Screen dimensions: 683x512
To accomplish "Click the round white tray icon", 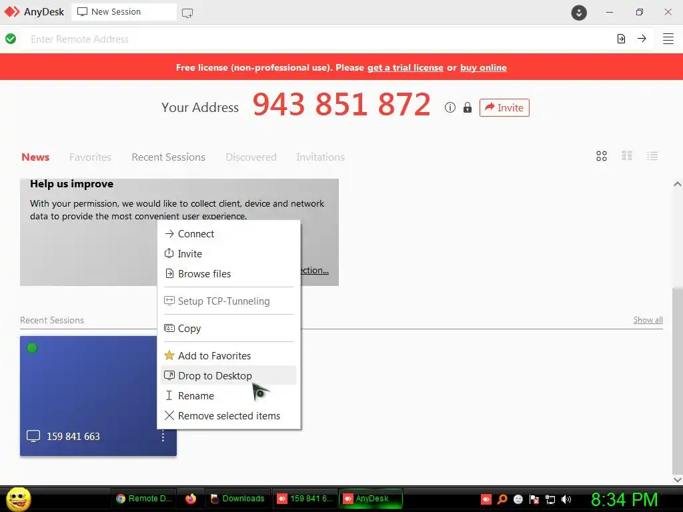I will [518, 499].
